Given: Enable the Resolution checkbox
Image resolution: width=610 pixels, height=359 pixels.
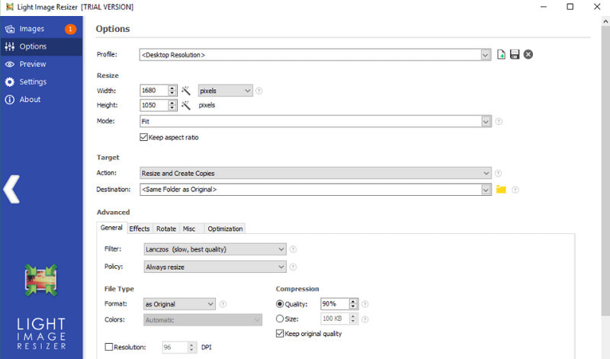Looking at the screenshot, I should click(x=108, y=347).
